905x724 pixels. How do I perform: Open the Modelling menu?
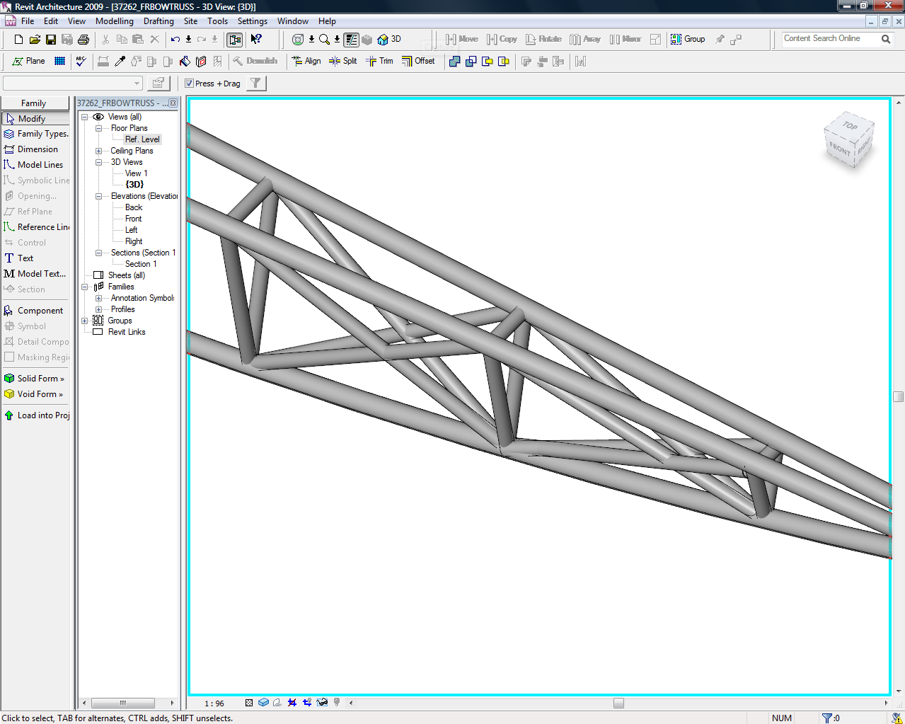114,21
